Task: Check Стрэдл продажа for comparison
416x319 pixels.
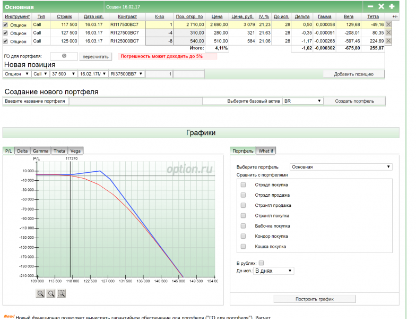Action: tap(243, 195)
